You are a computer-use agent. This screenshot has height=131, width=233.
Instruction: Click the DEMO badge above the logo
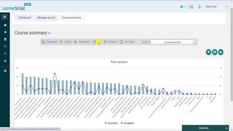coord(28,4)
